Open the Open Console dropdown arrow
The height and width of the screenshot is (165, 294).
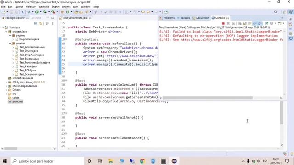[283, 23]
